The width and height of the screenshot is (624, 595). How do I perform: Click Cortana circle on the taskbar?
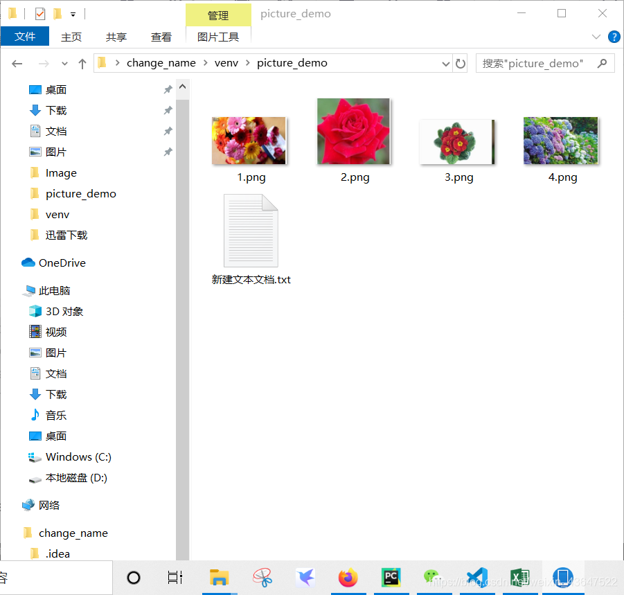click(x=133, y=578)
